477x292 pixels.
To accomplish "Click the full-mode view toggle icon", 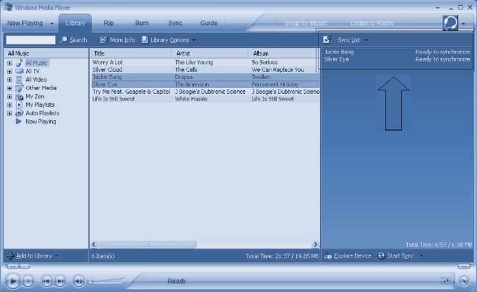I will tap(446, 281).
